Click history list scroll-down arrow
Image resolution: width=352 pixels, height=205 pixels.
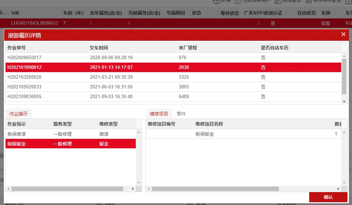[344, 102]
